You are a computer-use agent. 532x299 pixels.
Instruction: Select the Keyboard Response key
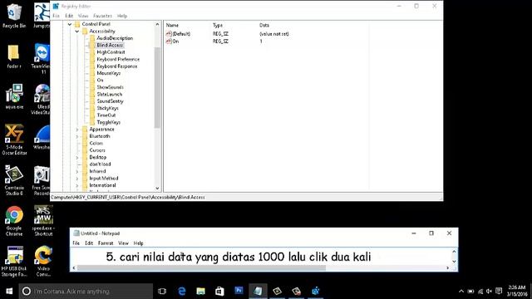pos(117,66)
